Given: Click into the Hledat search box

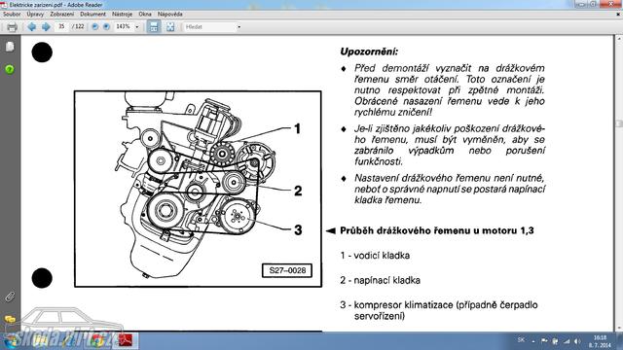Looking at the screenshot, I should 209,27.
